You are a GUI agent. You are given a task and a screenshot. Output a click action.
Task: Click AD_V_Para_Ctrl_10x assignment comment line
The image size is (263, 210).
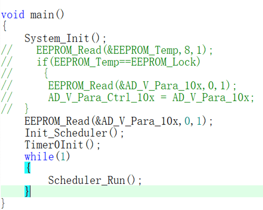point(151,97)
